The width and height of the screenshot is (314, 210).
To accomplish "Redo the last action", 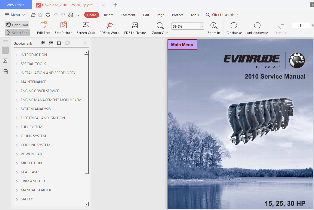I will pos(63,15).
